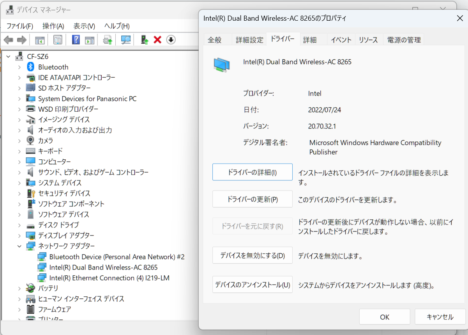Image resolution: width=468 pixels, height=335 pixels.
Task: Click the update driver gear toolbar icon
Action: (108, 40)
